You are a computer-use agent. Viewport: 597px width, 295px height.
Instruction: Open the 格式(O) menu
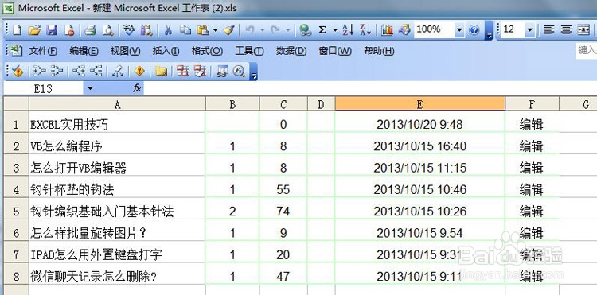(x=207, y=51)
